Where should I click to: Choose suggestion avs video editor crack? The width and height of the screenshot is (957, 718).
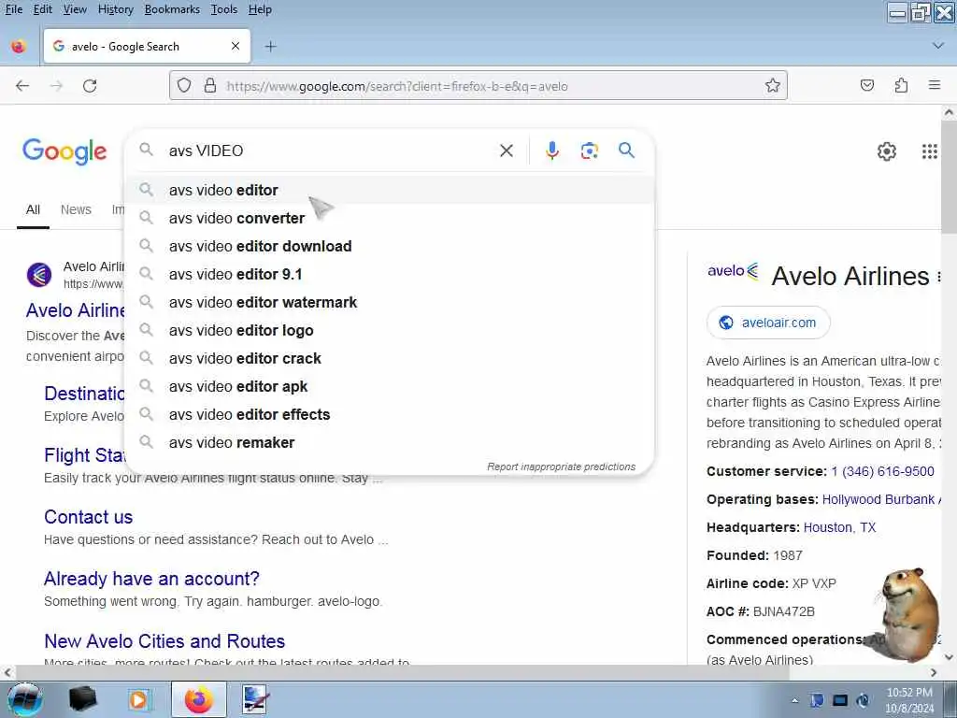pyautogui.click(x=390, y=358)
